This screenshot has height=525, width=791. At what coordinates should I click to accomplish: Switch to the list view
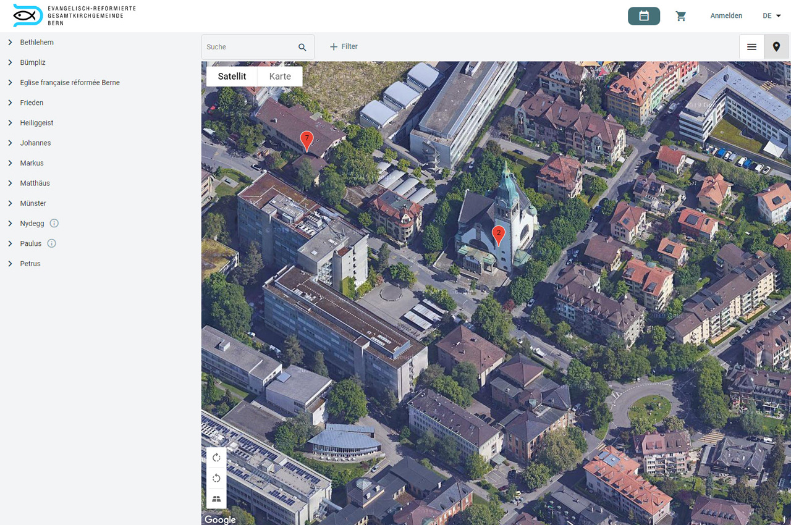pos(751,46)
